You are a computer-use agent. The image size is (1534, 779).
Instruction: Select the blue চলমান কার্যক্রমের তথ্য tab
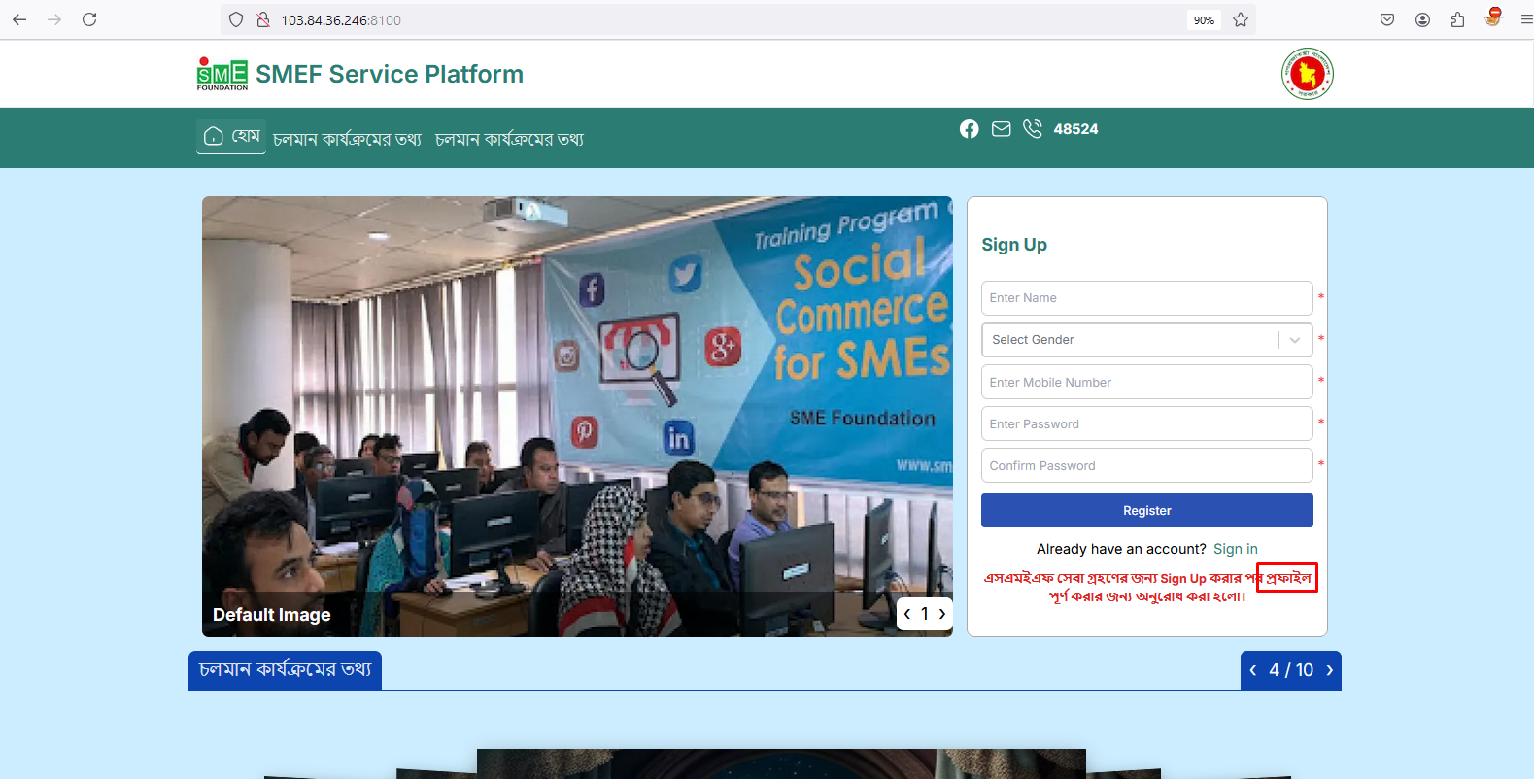(285, 670)
